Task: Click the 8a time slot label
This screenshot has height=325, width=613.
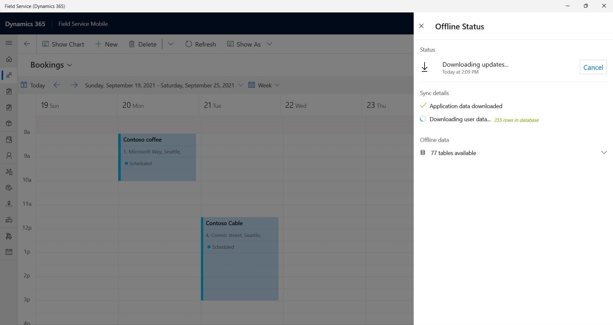Action: pyautogui.click(x=27, y=132)
